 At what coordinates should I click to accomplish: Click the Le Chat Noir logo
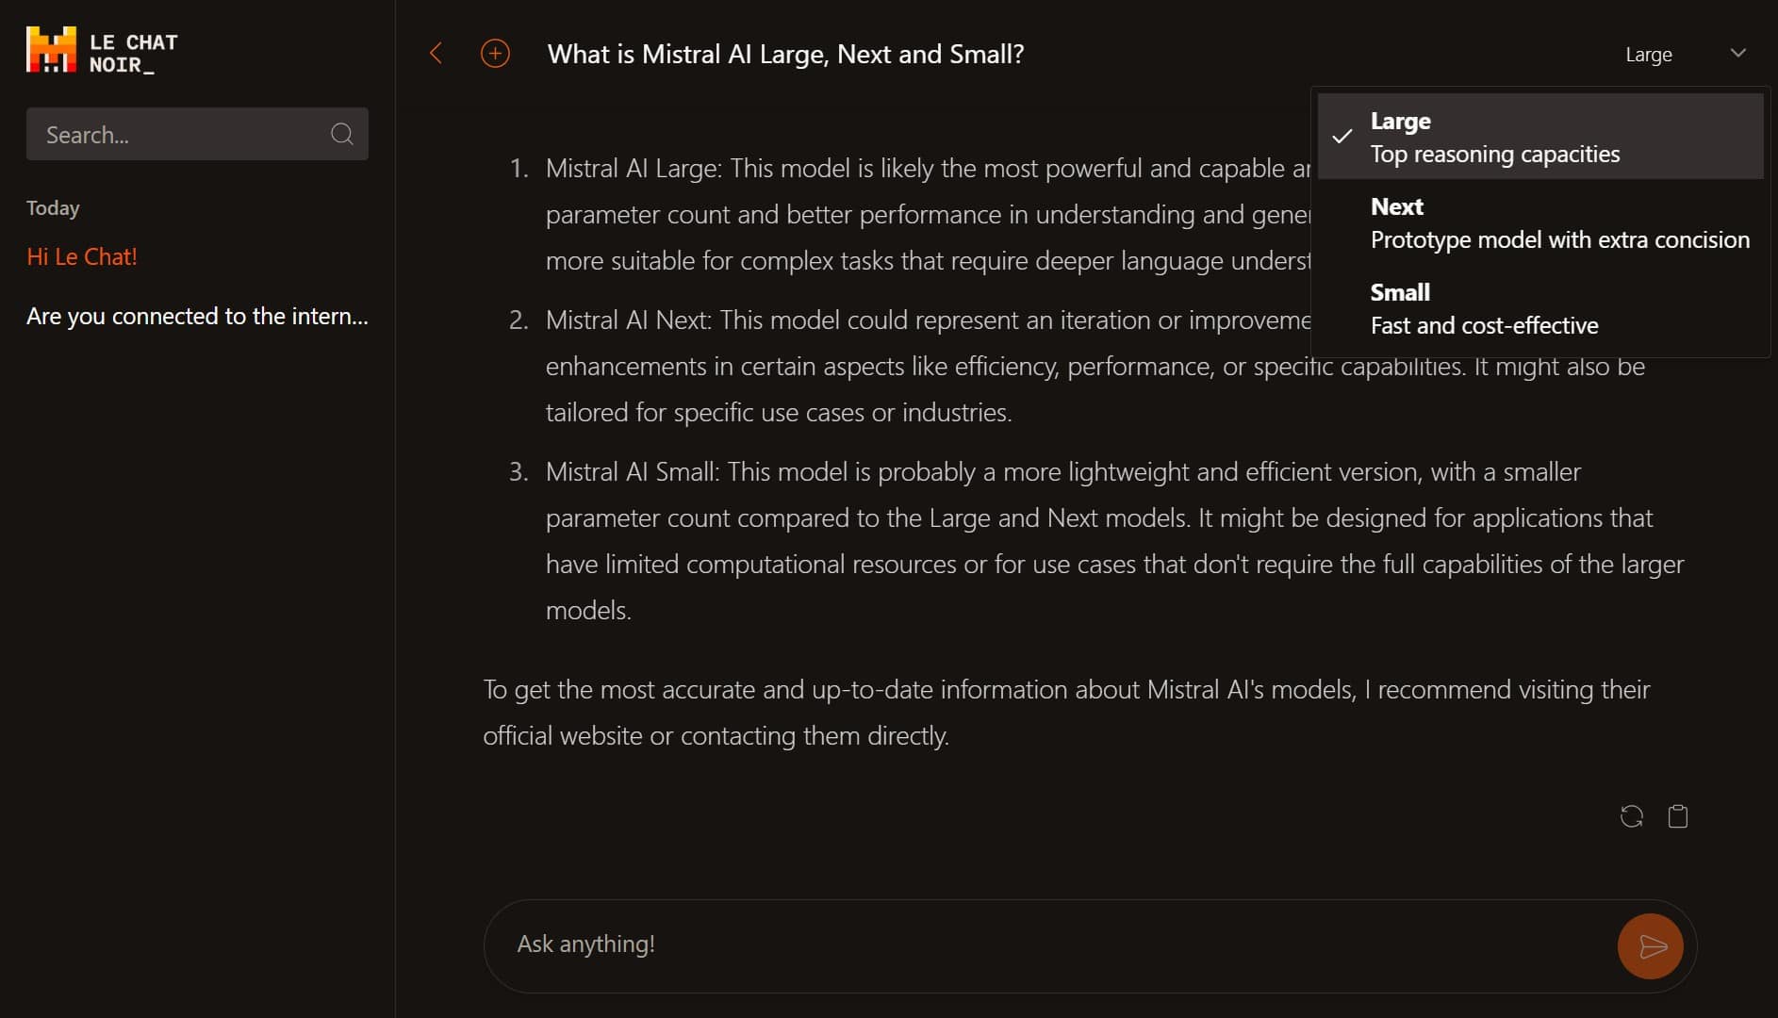[x=102, y=51]
